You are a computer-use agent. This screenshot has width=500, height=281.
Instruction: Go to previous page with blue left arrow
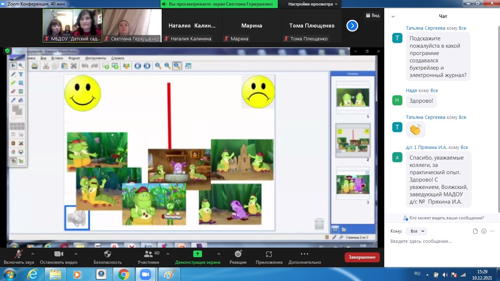pos(138,66)
